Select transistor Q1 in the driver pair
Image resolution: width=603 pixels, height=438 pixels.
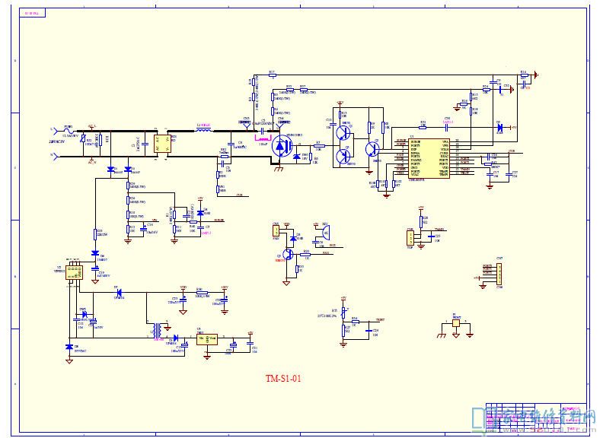click(343, 133)
